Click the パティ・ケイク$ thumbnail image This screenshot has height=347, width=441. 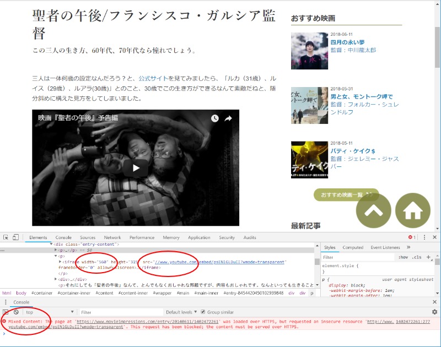coord(309,160)
